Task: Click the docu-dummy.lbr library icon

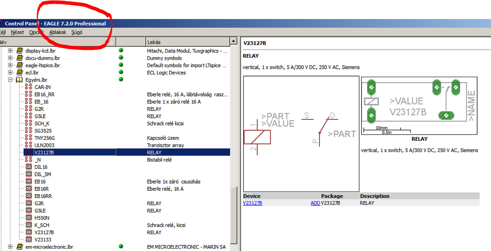Action: pos(20,58)
